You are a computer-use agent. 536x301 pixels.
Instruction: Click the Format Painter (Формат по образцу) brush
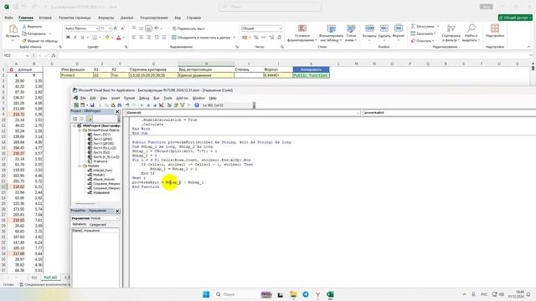tap(40, 41)
